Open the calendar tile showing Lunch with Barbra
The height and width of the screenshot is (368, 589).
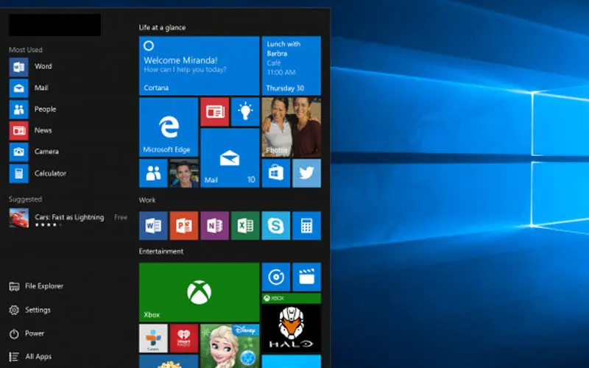click(x=291, y=66)
